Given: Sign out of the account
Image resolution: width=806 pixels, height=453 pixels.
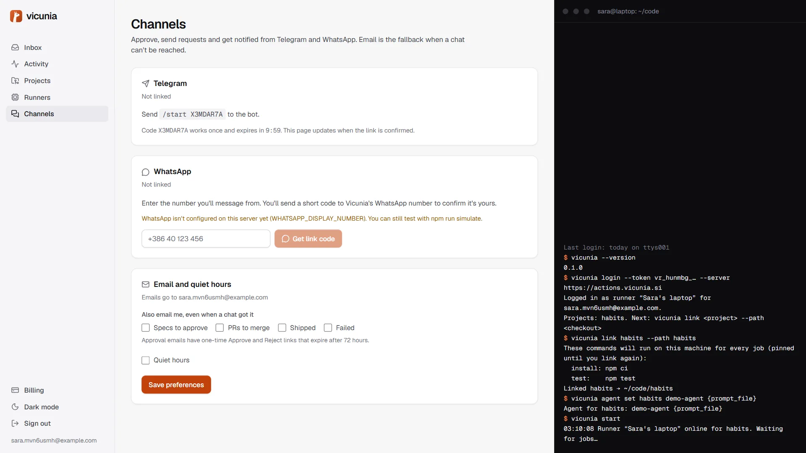Looking at the screenshot, I should pyautogui.click(x=57, y=423).
